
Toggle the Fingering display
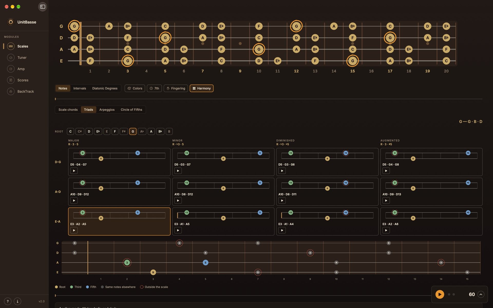[176, 88]
